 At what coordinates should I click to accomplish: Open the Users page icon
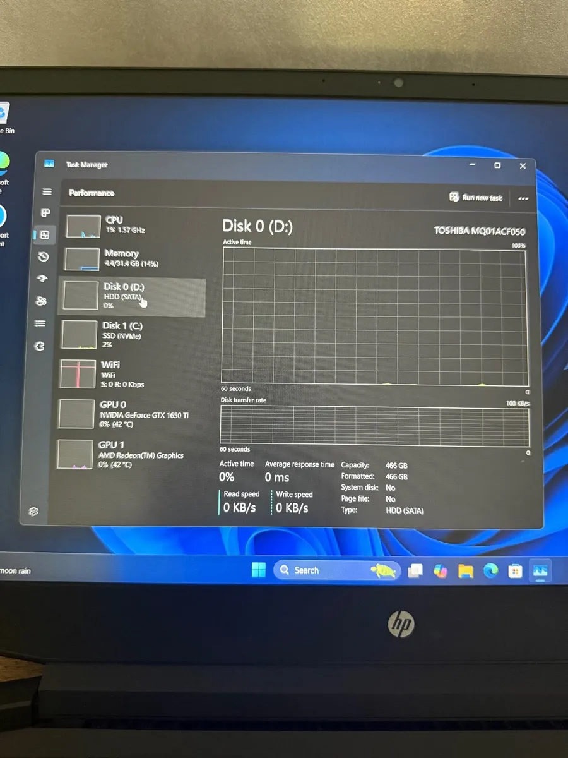(41, 301)
